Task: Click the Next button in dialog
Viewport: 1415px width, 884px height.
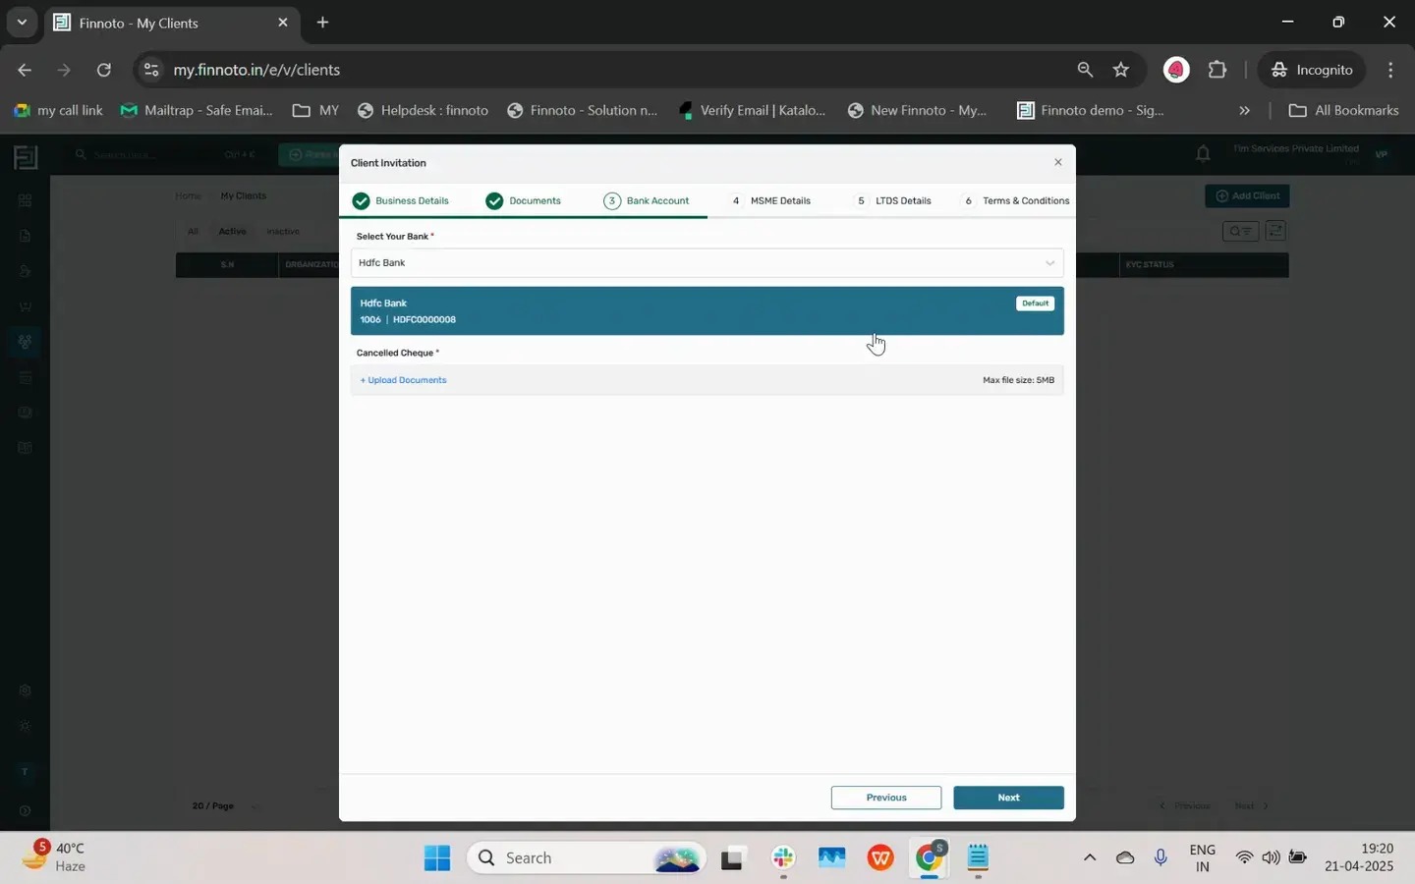Action: (1008, 798)
